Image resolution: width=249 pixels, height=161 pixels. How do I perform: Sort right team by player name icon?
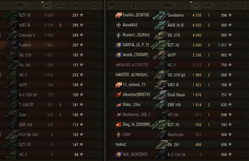[x=133, y=6]
